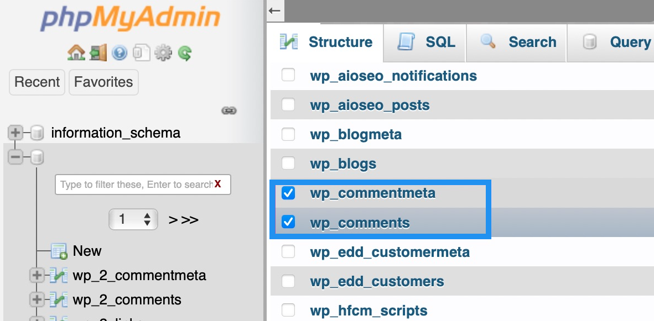The height and width of the screenshot is (321, 654).
Task: Open the Search tab
Action: pyautogui.click(x=517, y=42)
